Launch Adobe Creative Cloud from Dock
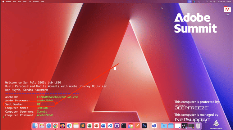Viewport: 233px width, 130px height. click(130, 126)
